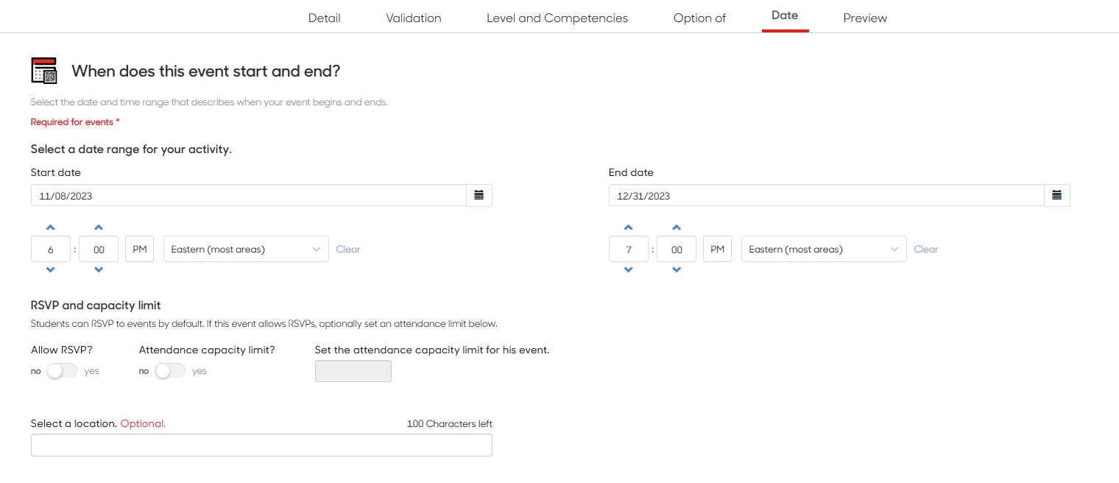
Task: Open the Level and Competencies tab
Action: point(557,18)
